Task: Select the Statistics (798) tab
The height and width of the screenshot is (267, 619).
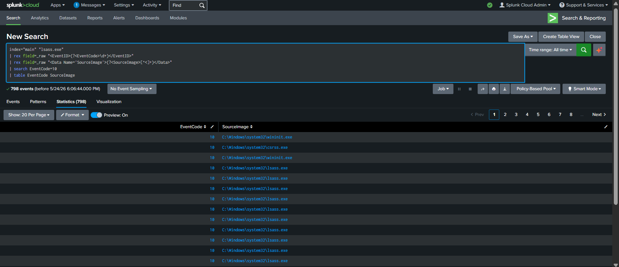Action: point(71,102)
